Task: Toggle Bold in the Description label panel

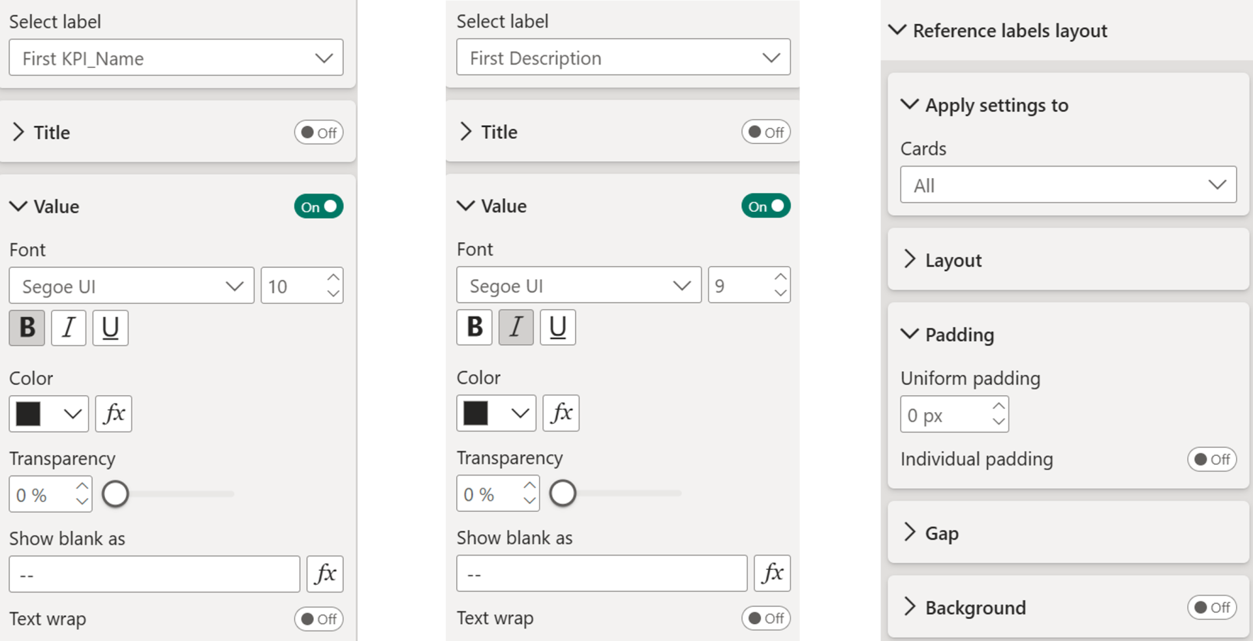Action: tap(474, 327)
